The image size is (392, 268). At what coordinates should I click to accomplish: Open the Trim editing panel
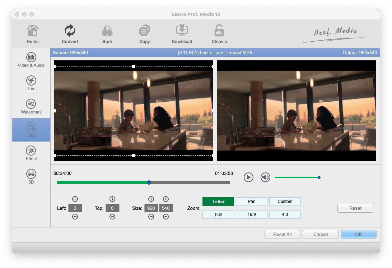pyautogui.click(x=31, y=83)
